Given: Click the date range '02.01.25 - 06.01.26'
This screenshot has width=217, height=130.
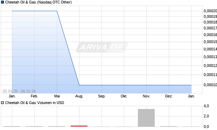Looking at the screenshot, I should [19, 91].
